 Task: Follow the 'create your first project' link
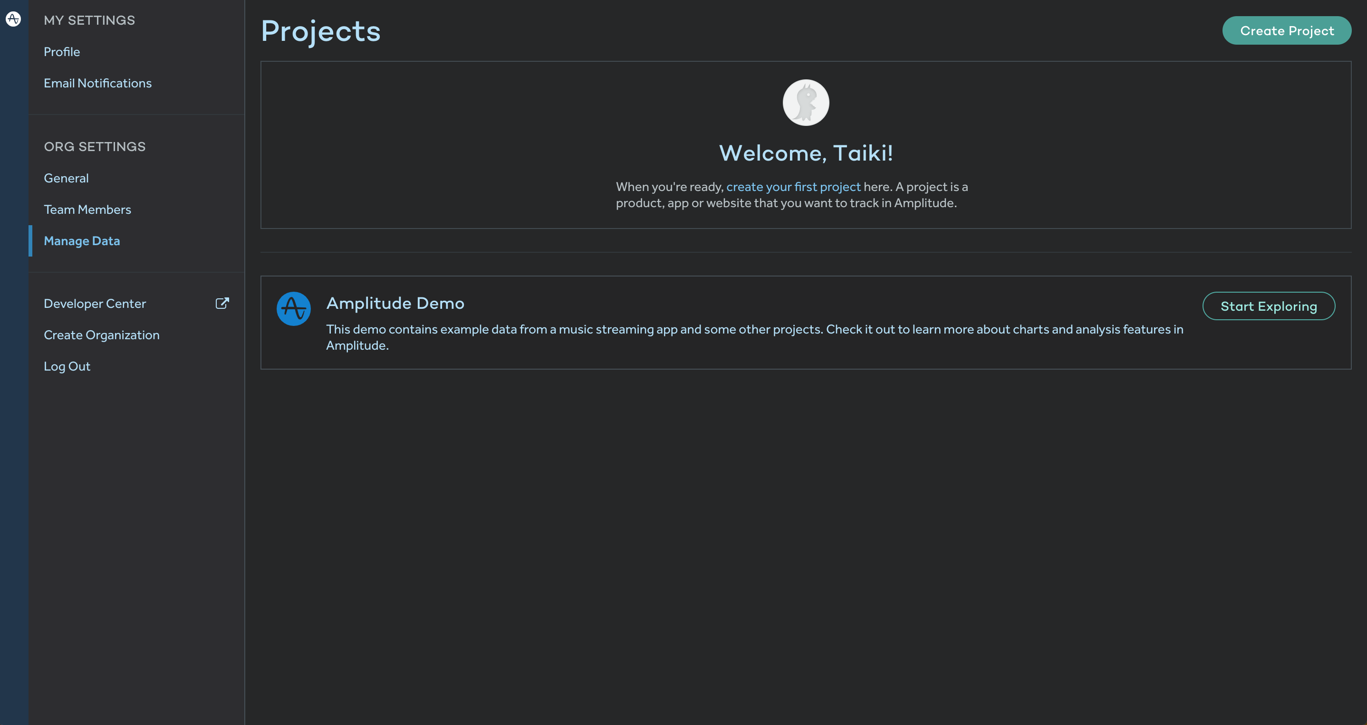pyautogui.click(x=793, y=187)
